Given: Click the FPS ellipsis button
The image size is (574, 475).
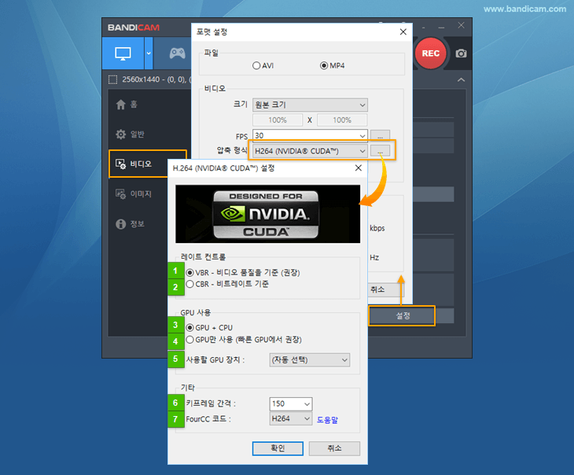Looking at the screenshot, I should click(380, 136).
